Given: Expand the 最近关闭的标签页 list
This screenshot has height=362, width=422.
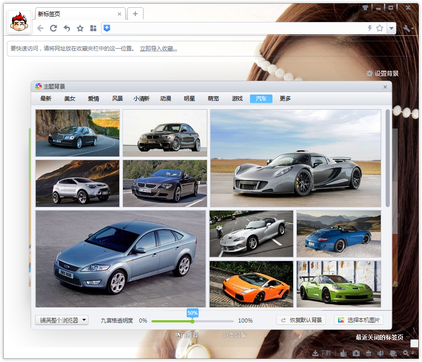Looking at the screenshot, I should point(383,337).
